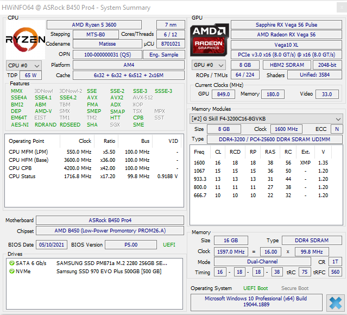The image size is (347, 315).
Task: Click the XMP entry in the 1600 timing row
Action: coord(305,163)
